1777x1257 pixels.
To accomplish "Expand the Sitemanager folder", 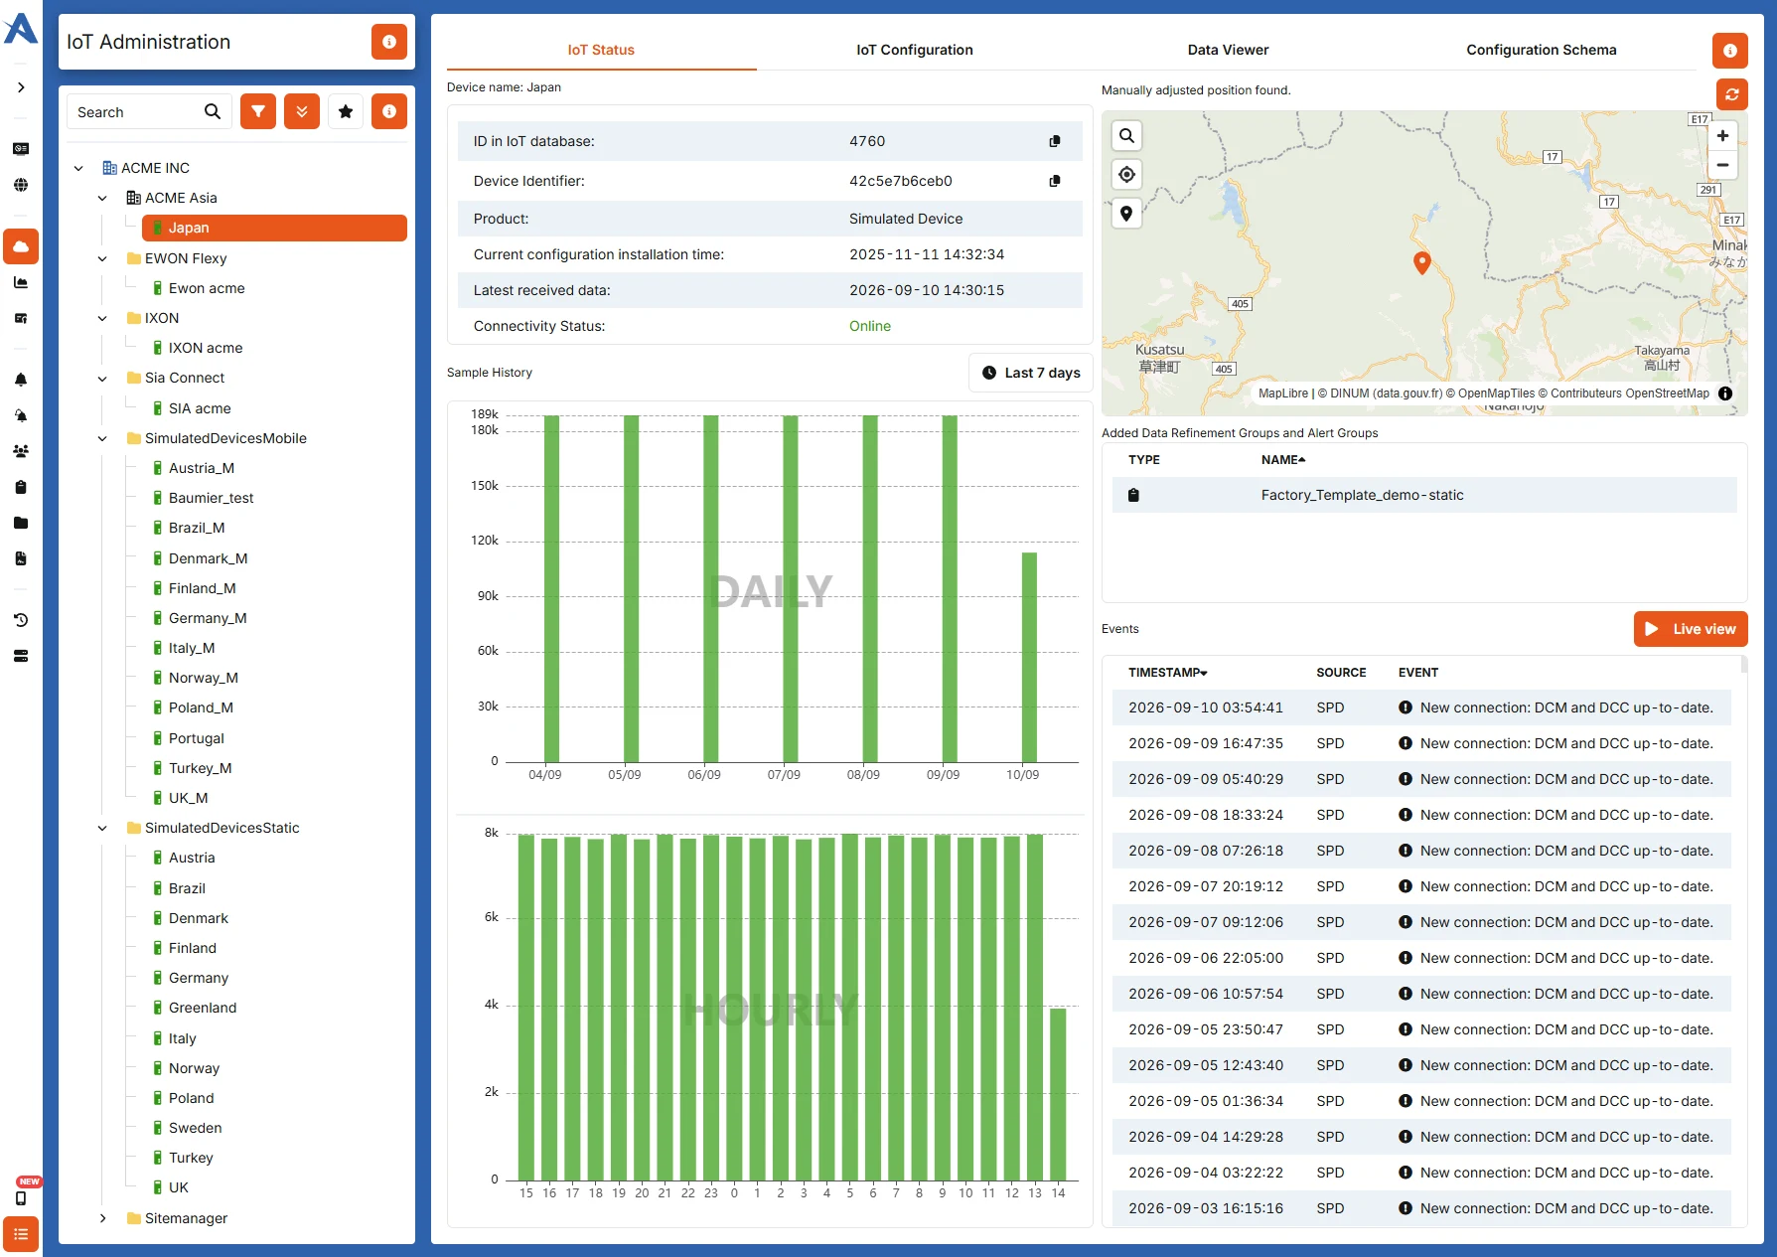I will [102, 1218].
